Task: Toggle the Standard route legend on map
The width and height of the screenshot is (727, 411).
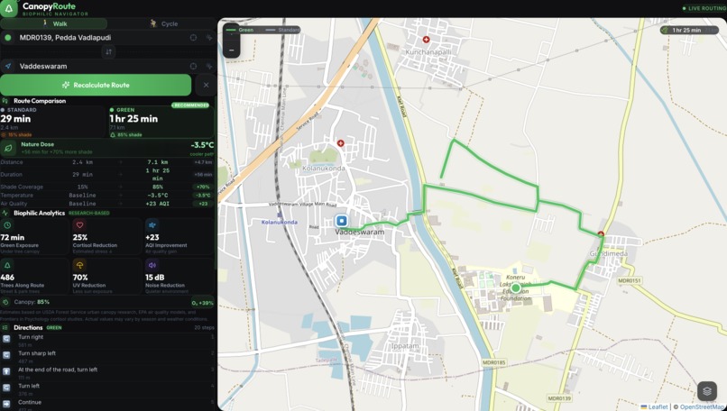Action: pyautogui.click(x=282, y=30)
